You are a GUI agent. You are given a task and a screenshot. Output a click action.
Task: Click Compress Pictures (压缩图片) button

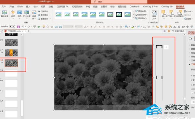click(x=43, y=11)
